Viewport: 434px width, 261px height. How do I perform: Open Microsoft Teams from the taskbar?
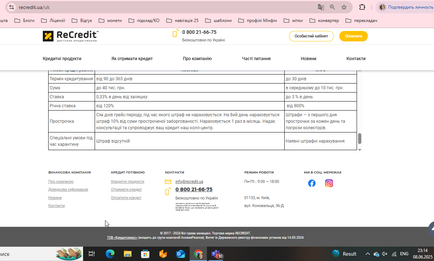click(x=217, y=254)
